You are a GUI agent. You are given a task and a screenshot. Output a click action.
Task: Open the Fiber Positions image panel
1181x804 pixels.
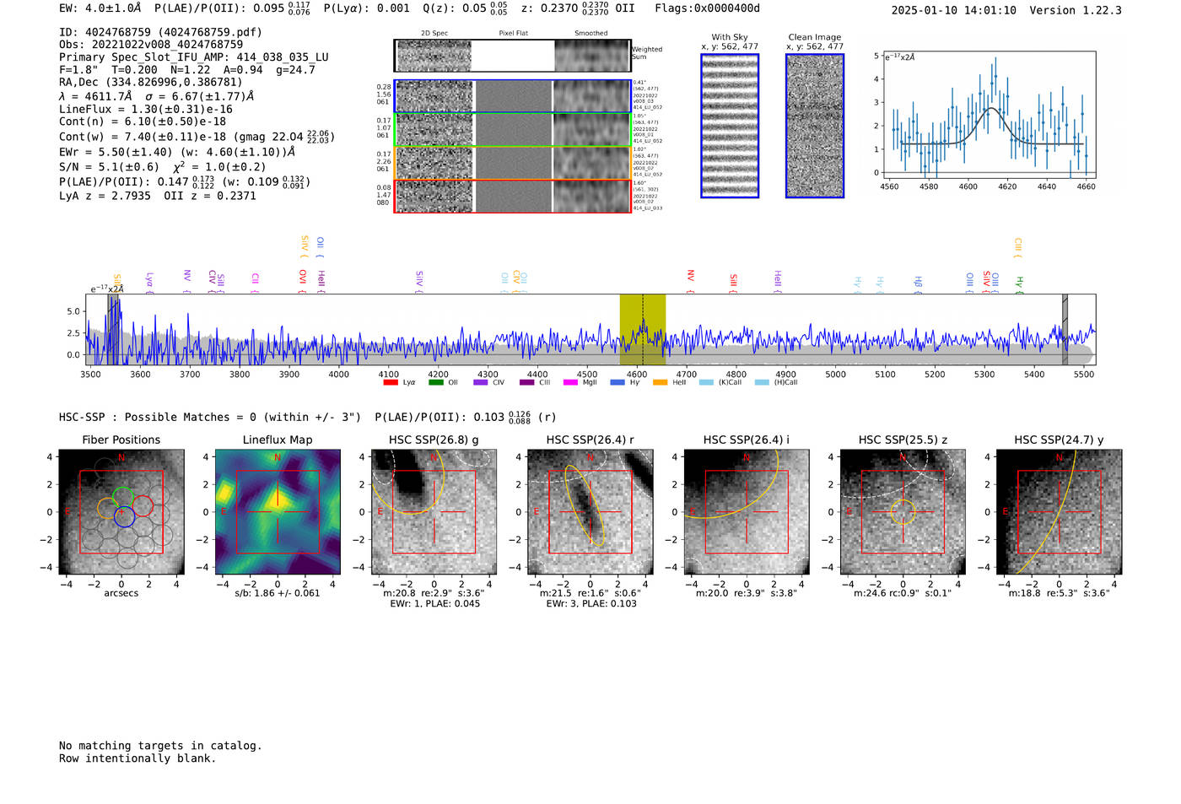click(121, 512)
